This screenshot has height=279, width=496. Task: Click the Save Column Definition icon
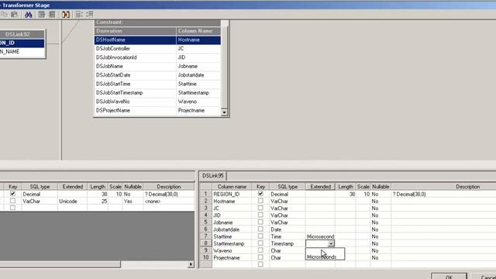(52, 15)
